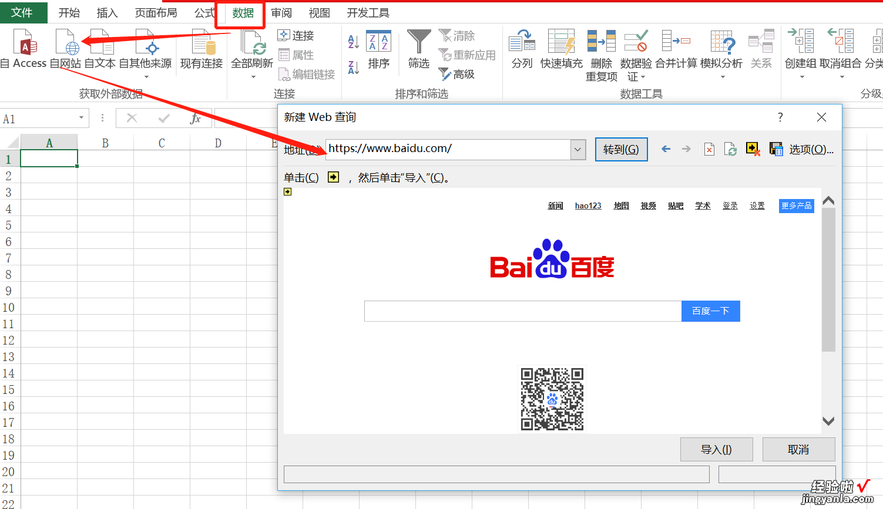Go back in Web query dialog

coord(666,149)
